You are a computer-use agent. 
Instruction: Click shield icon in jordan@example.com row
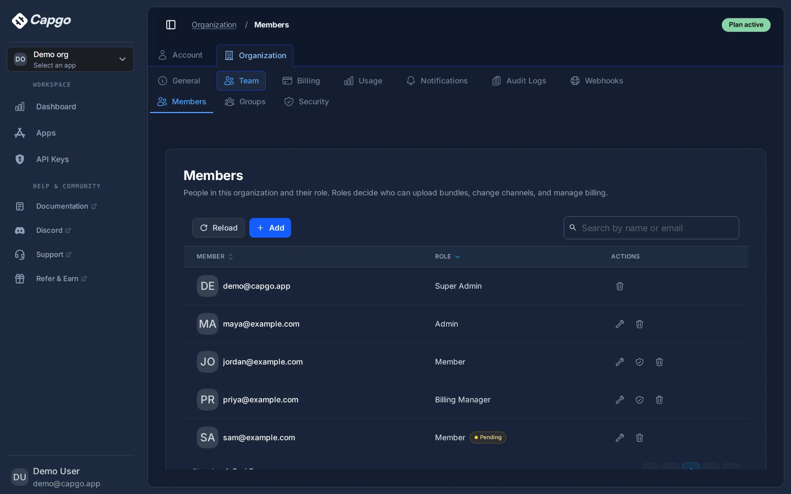639,362
